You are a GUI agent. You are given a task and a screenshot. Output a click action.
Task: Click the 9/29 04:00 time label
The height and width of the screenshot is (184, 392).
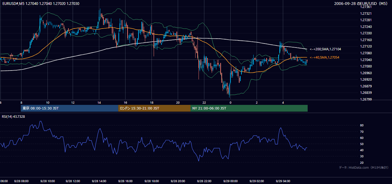tap(283, 181)
